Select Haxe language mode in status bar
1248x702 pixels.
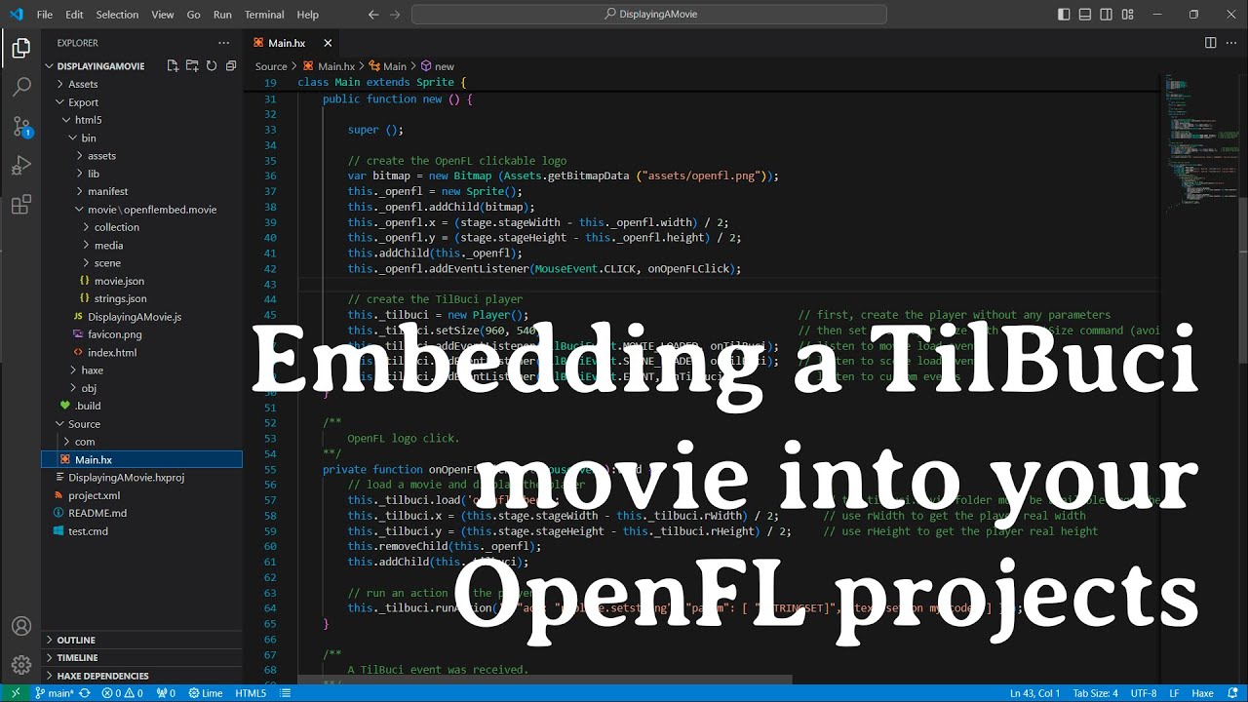click(1201, 693)
